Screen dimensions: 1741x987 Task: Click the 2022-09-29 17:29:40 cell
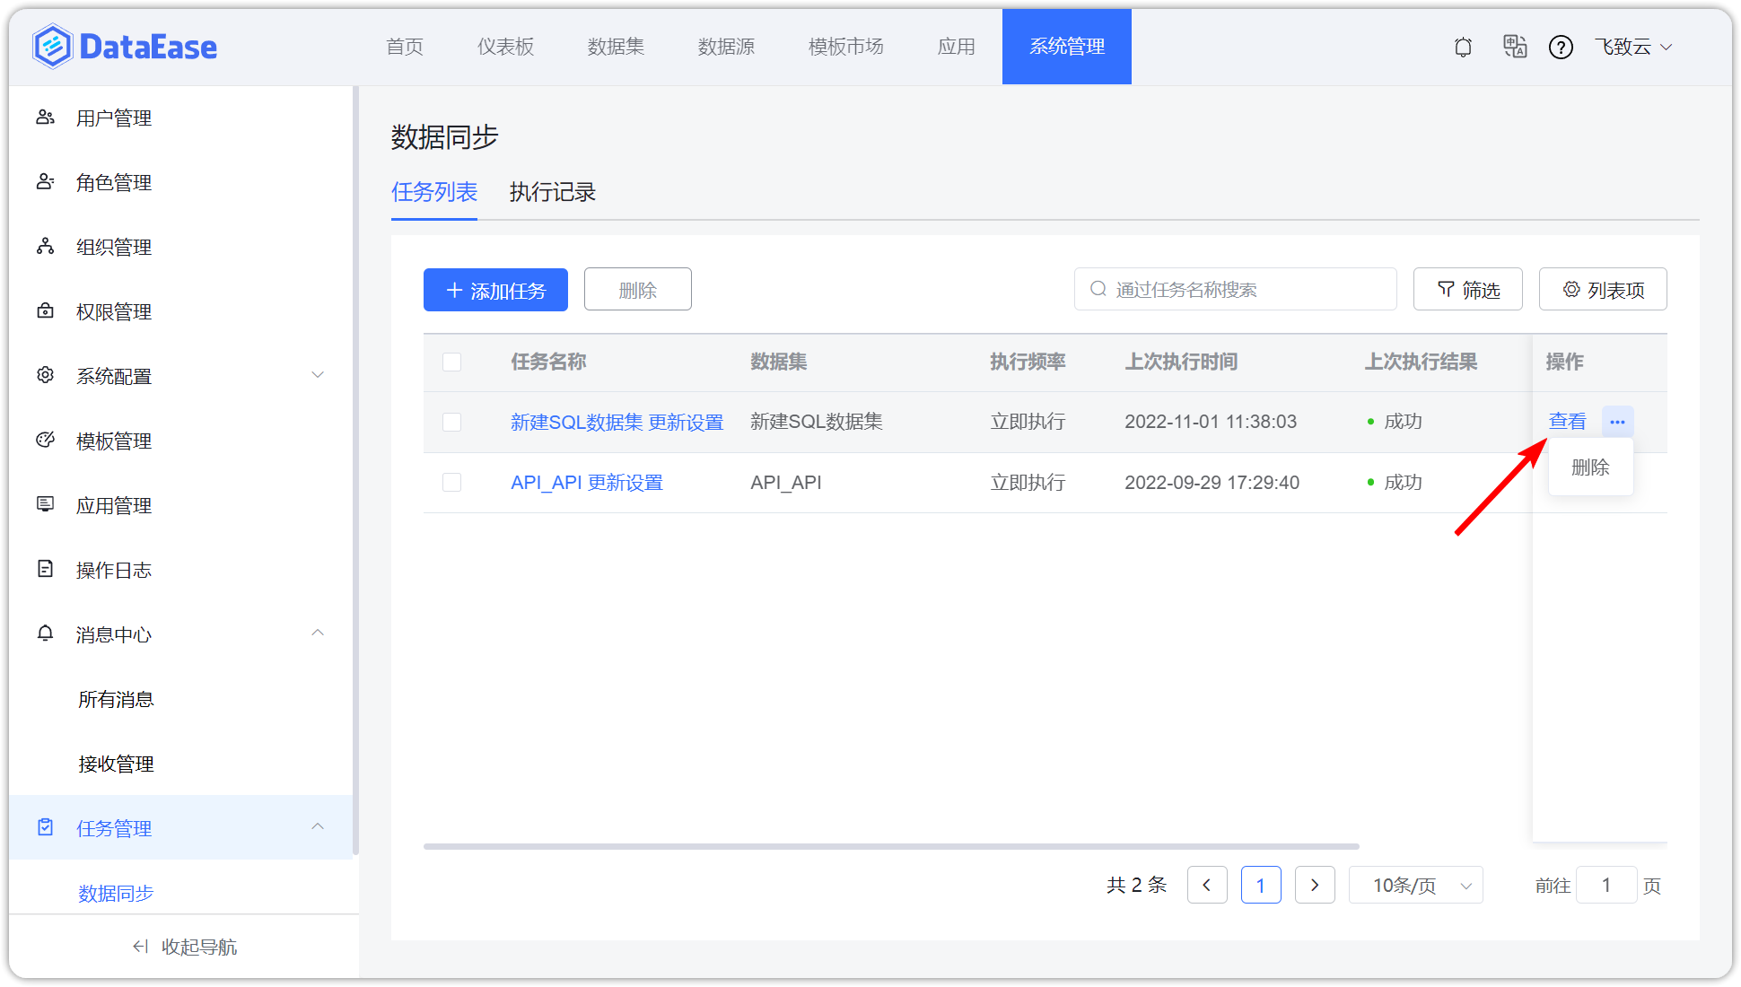click(1212, 483)
